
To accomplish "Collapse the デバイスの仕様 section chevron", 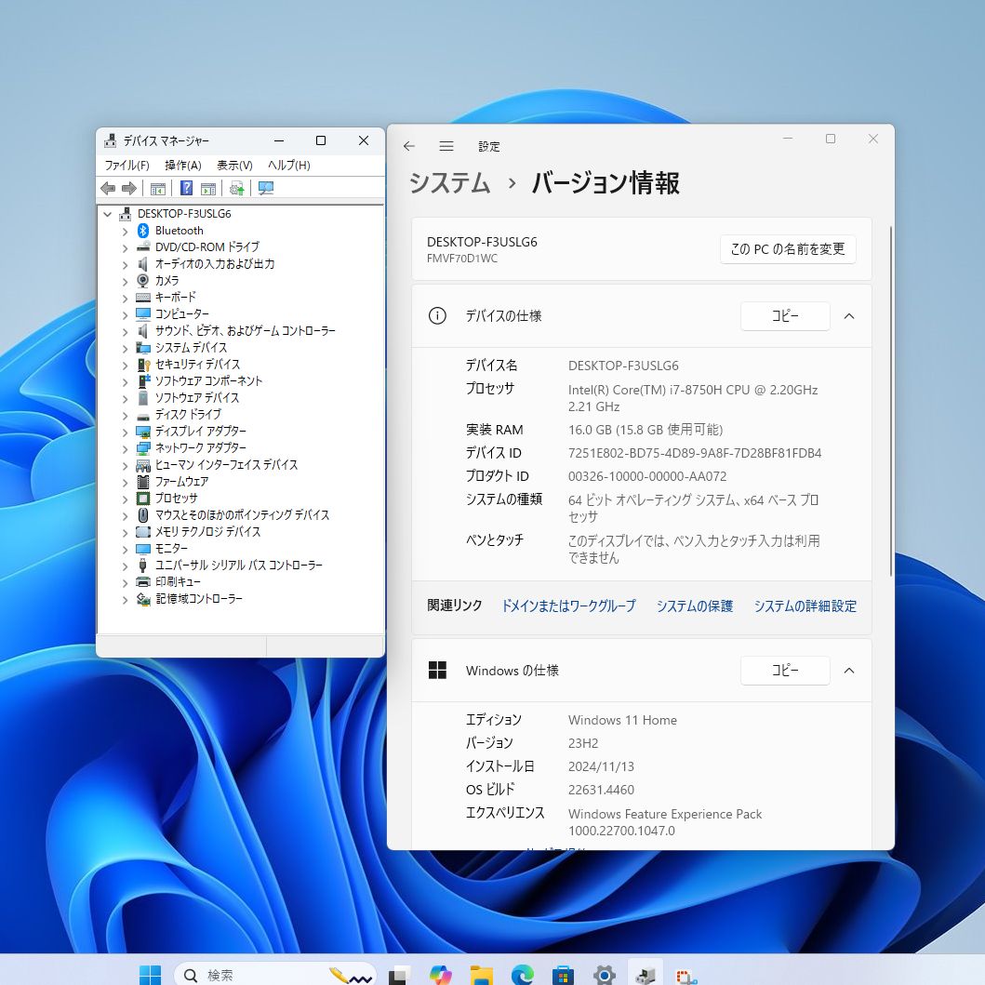I will [848, 316].
